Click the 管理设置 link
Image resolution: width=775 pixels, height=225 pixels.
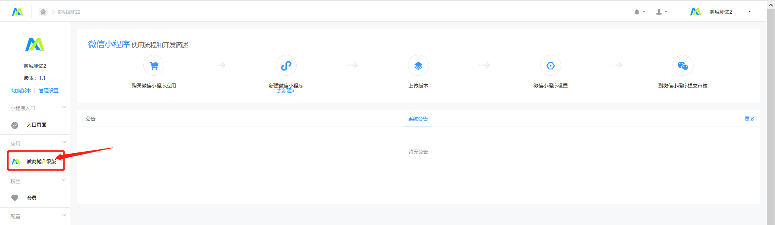coord(49,91)
